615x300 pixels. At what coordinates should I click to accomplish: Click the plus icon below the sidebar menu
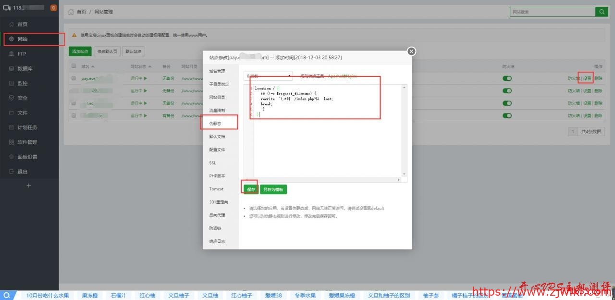pyautogui.click(x=28, y=186)
